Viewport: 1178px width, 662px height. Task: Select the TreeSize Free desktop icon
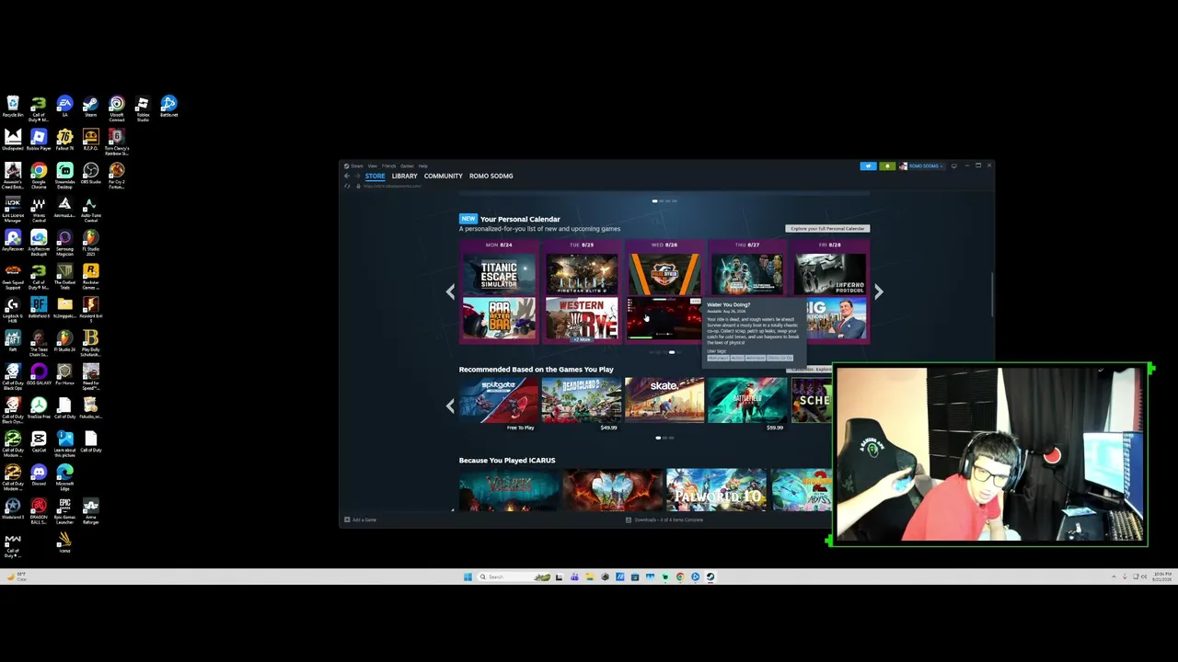tap(39, 408)
